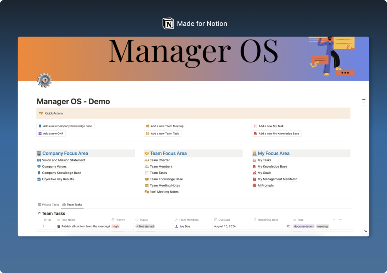Click the Team Members column header
This screenshot has width=387, height=273.
click(187, 220)
